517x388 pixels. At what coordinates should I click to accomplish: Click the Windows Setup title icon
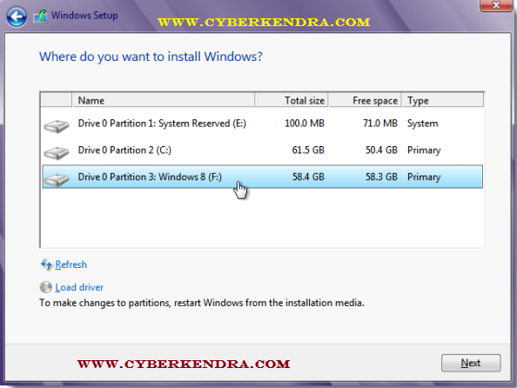click(41, 17)
